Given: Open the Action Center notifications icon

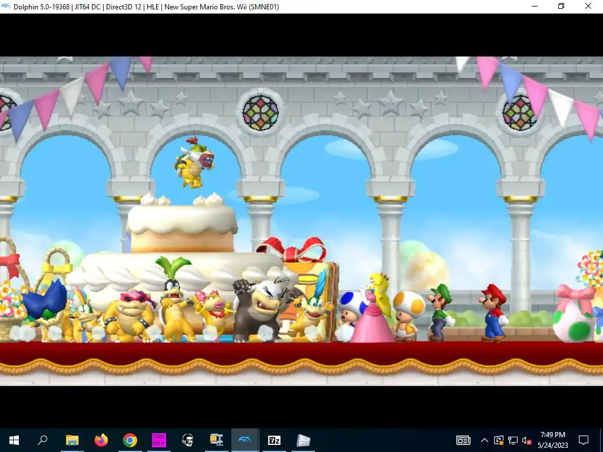Looking at the screenshot, I should [584, 440].
